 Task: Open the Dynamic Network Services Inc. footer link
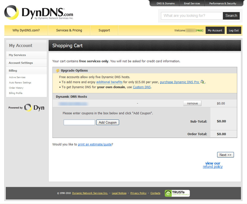tap(90, 193)
